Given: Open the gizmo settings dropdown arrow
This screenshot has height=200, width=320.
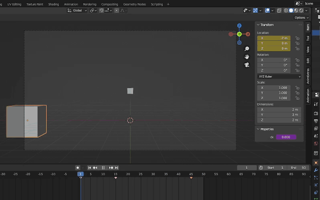Looking at the screenshot, I should tap(260, 10).
